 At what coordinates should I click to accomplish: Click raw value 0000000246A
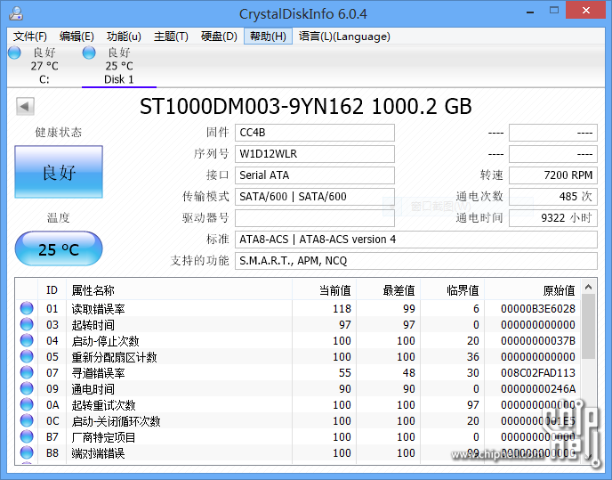[538, 389]
